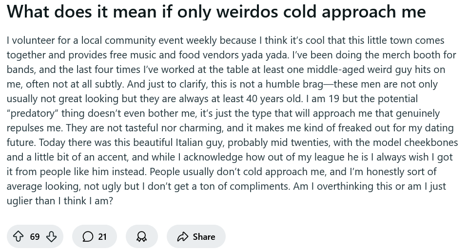
Task: Click 'Am I overthinking this' in the post
Action: click(341, 186)
